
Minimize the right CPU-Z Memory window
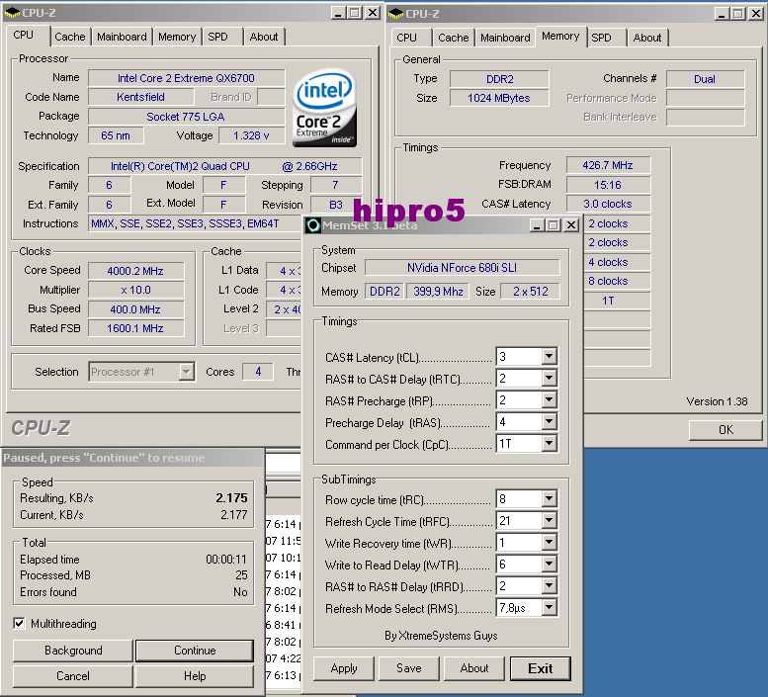[x=722, y=14]
